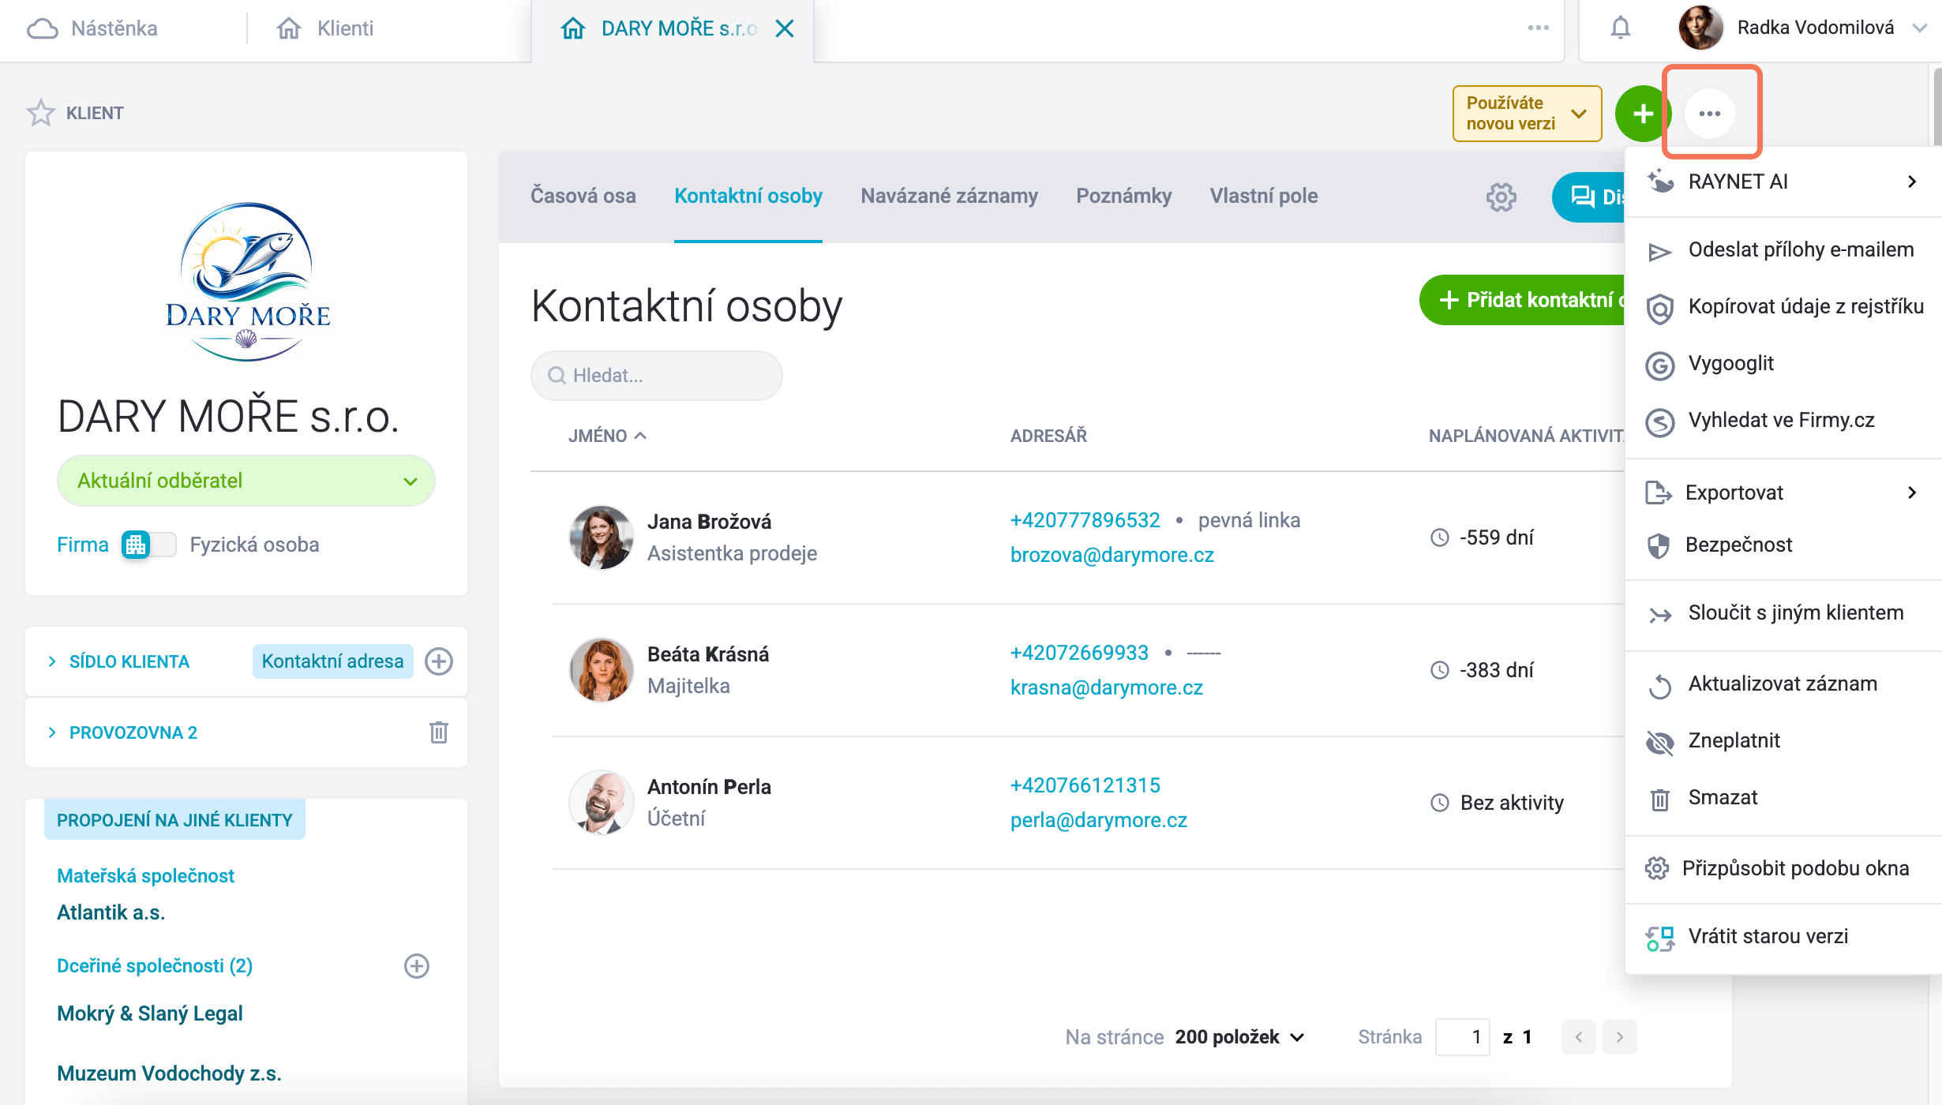
Task: Go to the next page arrow
Action: [x=1620, y=1037]
